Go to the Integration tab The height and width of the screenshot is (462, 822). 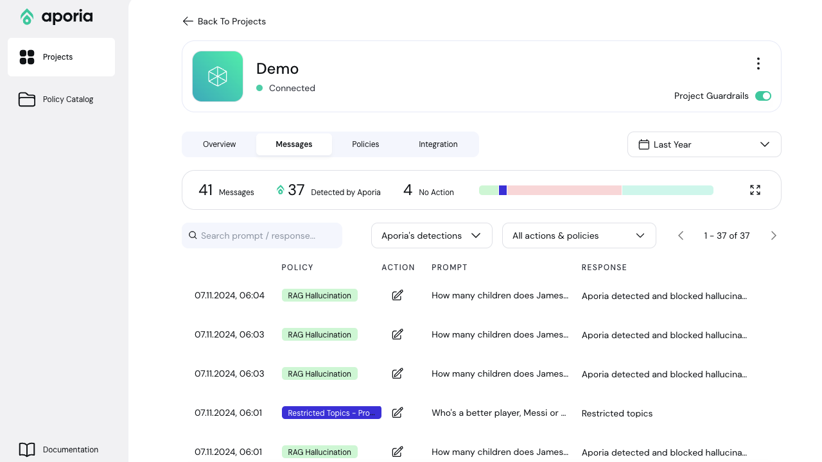[x=438, y=144]
